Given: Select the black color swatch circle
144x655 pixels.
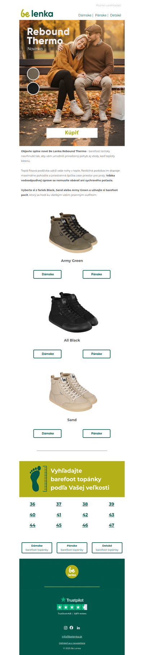Looking at the screenshot, I should pyautogui.click(x=33, y=88).
